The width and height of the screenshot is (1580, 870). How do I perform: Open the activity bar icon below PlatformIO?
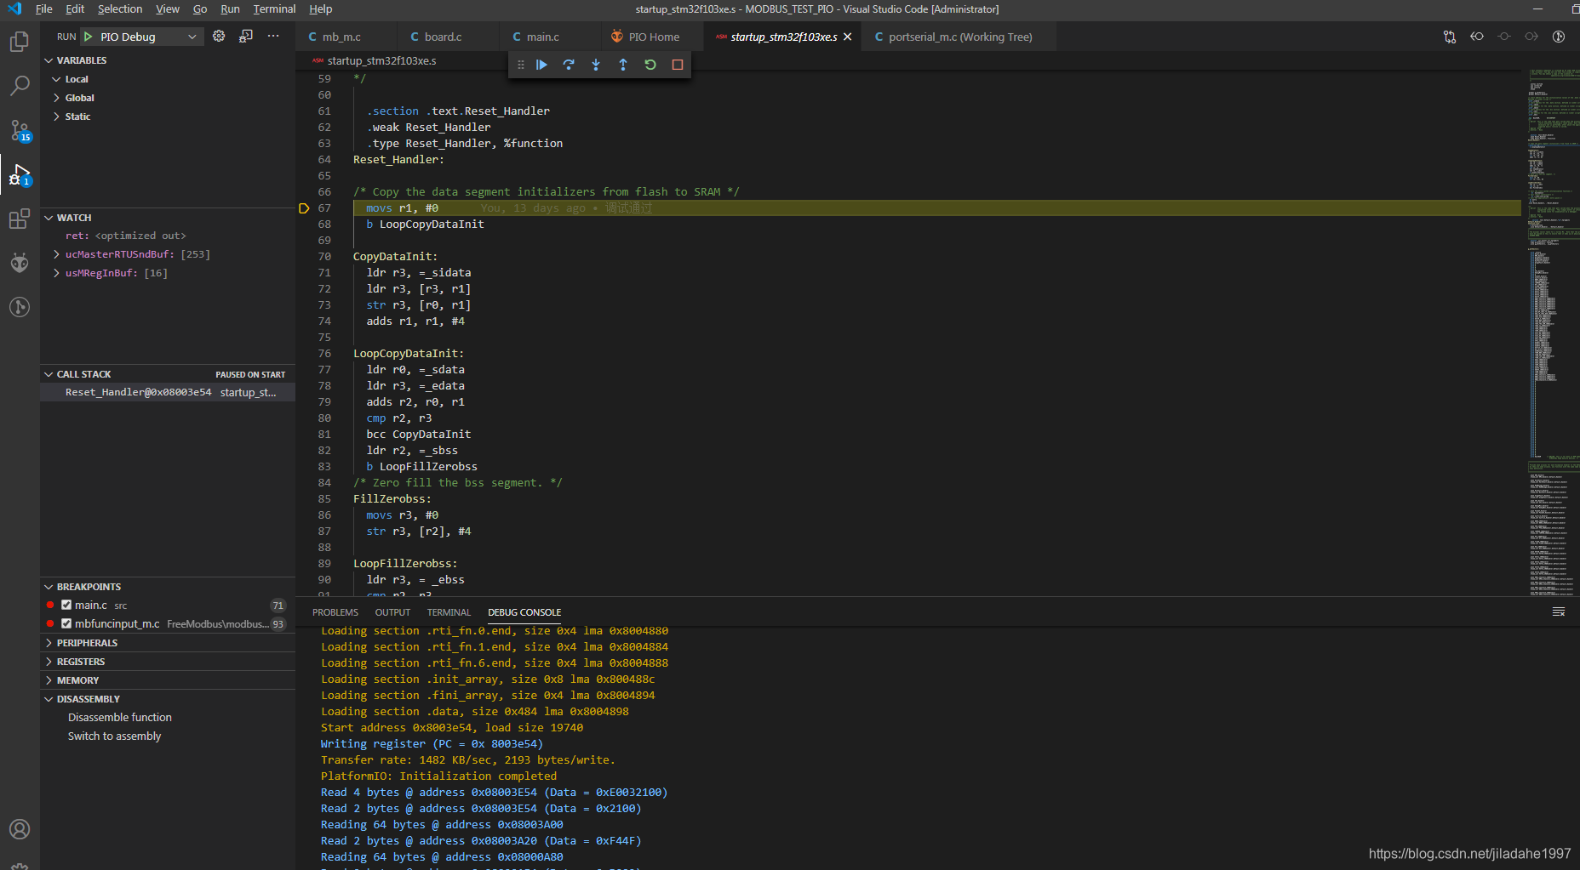pos(20,307)
